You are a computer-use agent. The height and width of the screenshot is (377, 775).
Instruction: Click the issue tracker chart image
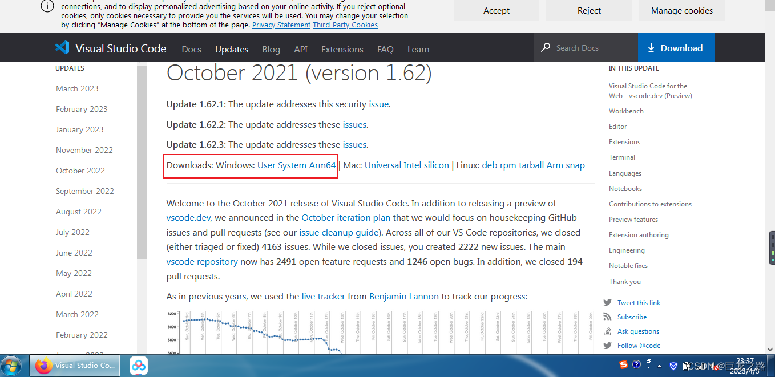[380, 333]
